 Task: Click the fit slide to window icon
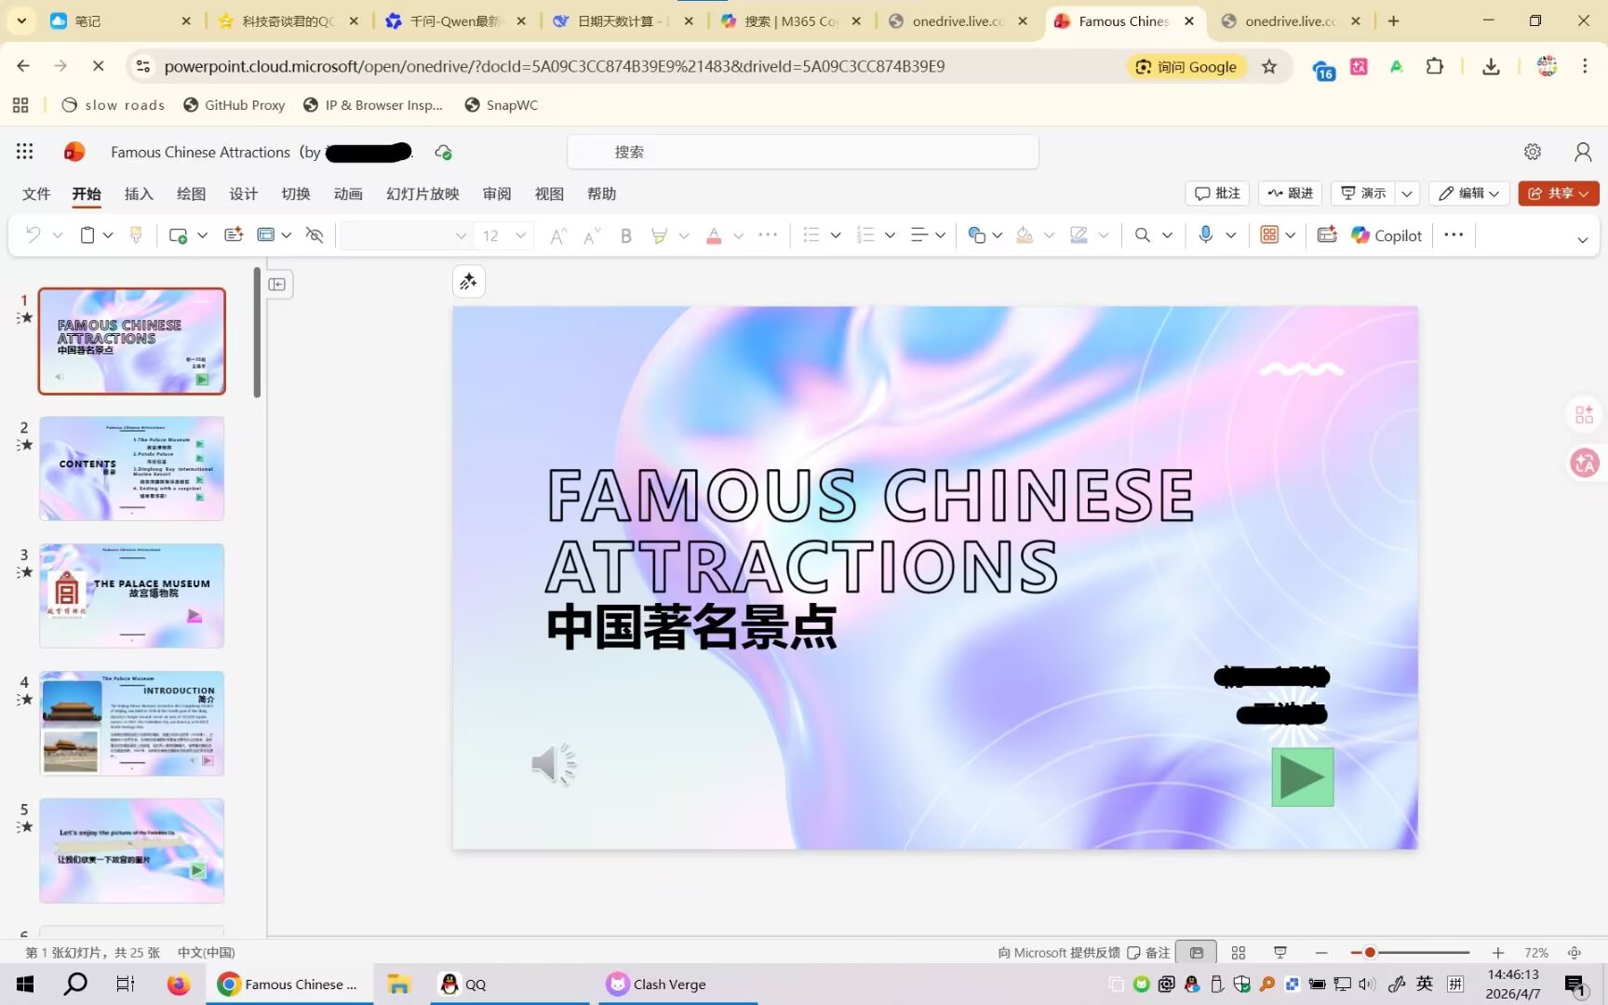(1574, 952)
